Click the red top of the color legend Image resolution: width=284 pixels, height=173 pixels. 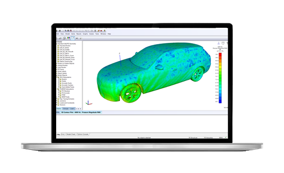(220, 55)
